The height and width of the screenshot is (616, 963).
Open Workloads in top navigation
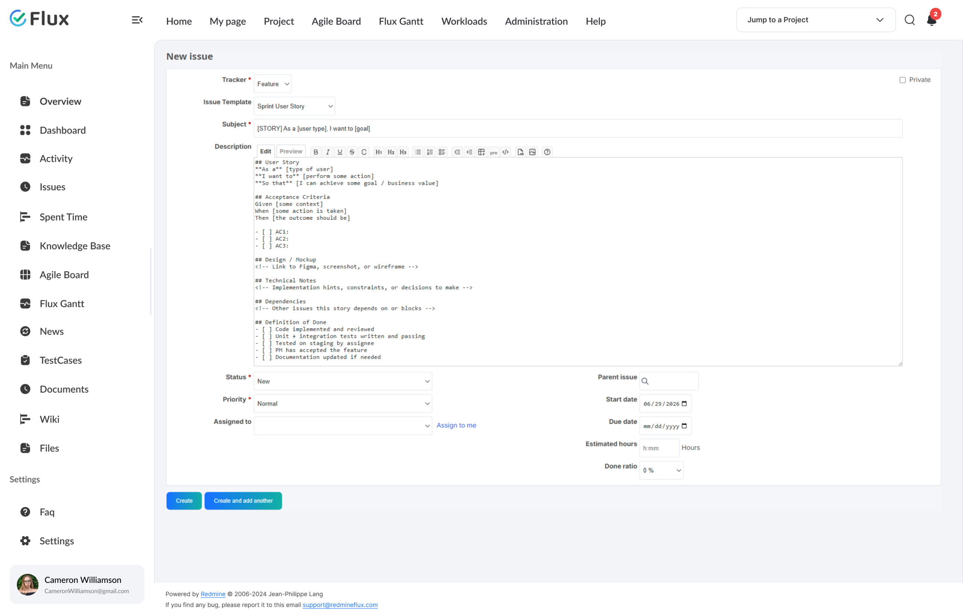click(x=464, y=21)
